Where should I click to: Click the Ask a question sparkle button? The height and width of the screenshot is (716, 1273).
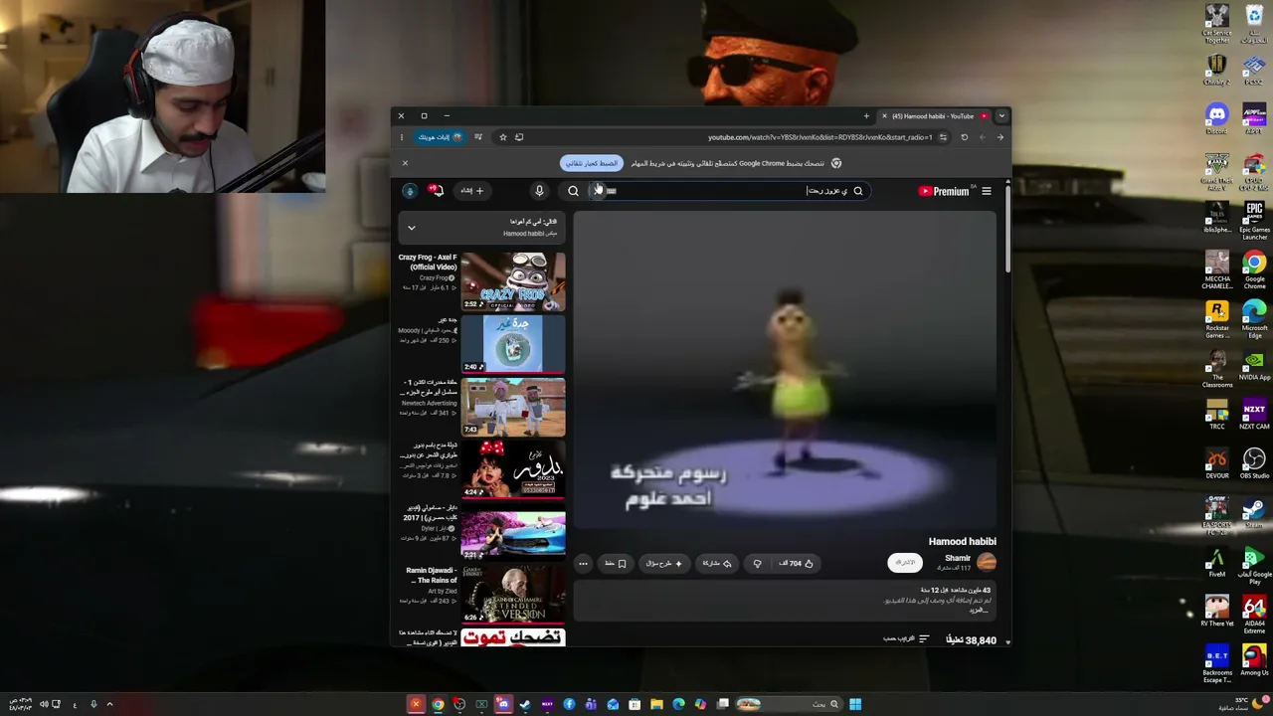(664, 564)
